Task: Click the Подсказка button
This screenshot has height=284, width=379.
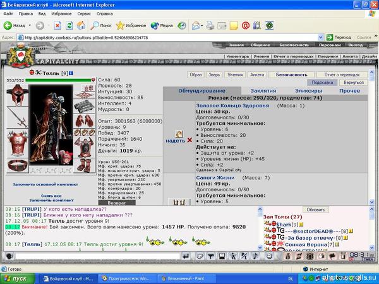Action: tap(322, 82)
